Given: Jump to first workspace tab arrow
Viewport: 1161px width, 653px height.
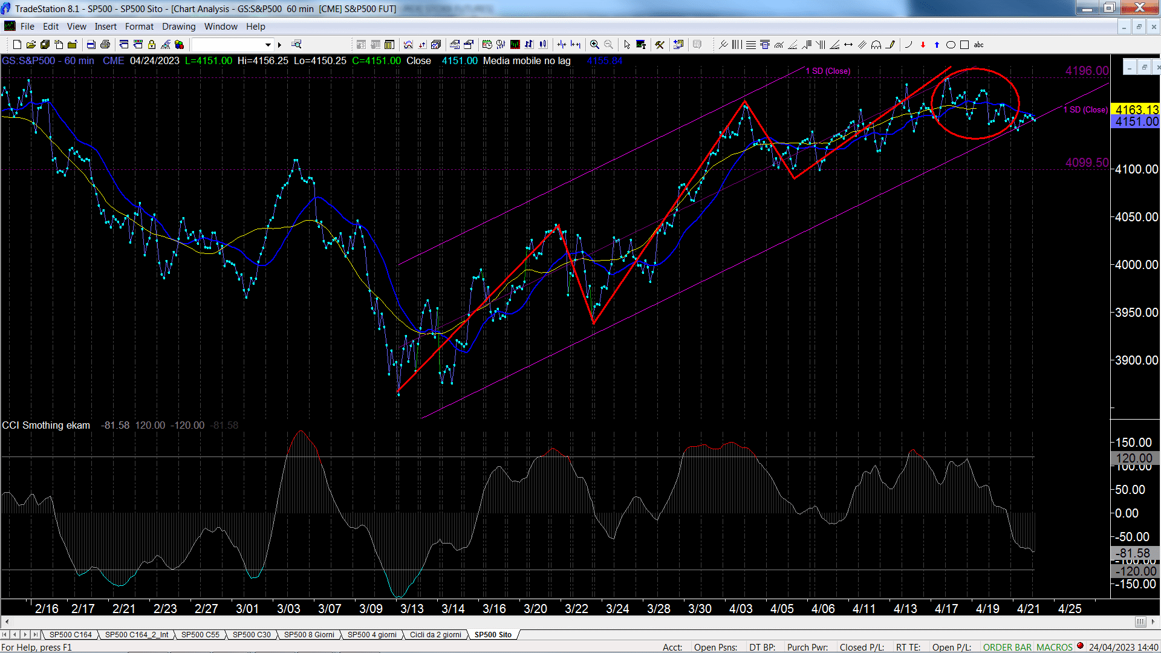Looking at the screenshot, I should 5,635.
